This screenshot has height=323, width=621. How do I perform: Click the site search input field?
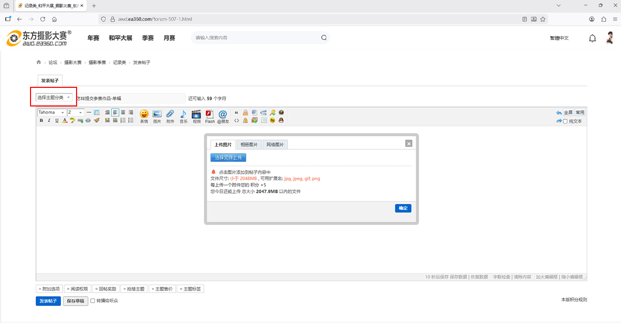(x=256, y=38)
